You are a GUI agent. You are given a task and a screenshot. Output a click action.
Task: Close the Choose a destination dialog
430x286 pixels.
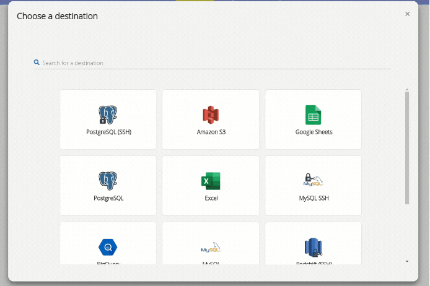point(407,14)
